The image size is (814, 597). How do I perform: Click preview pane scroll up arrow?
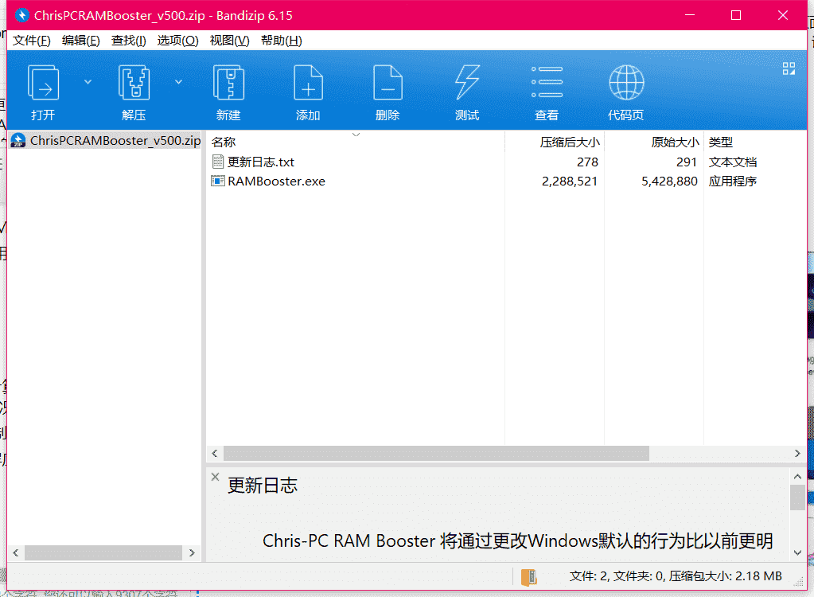(797, 477)
